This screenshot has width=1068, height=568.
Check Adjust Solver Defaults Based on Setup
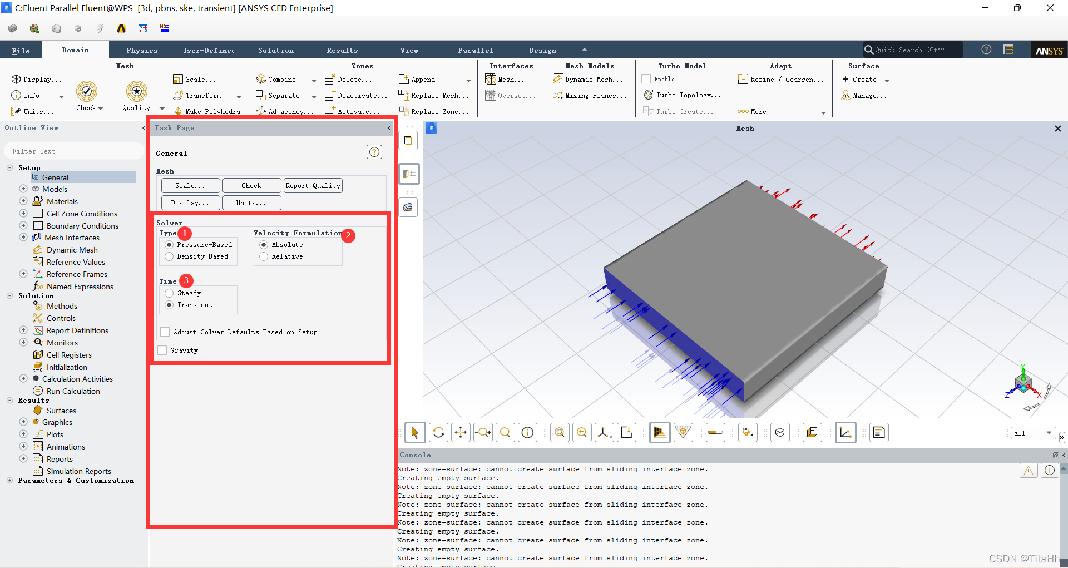[x=165, y=332]
